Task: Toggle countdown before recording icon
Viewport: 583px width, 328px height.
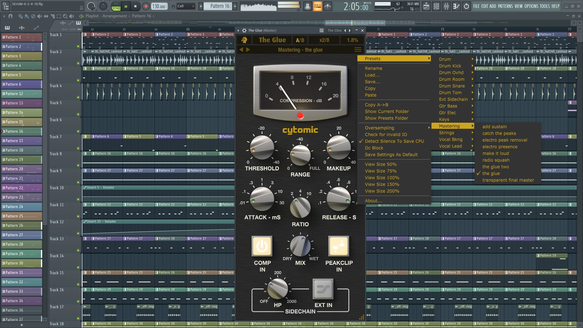Action: click(x=328, y=6)
